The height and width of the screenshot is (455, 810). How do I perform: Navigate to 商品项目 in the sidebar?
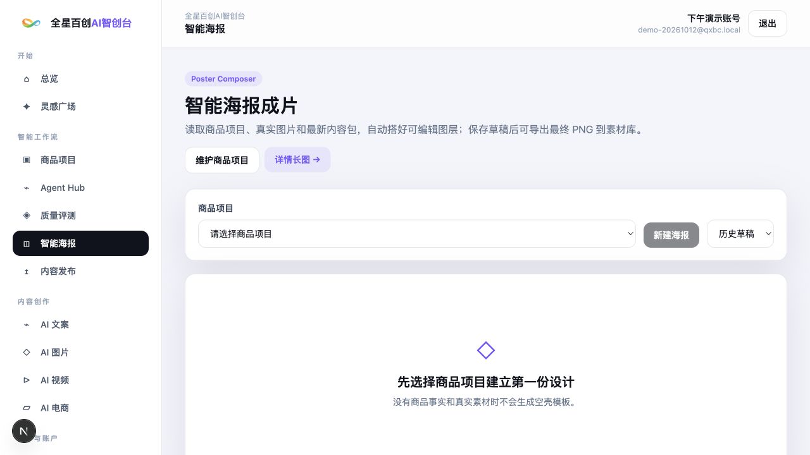(x=81, y=160)
